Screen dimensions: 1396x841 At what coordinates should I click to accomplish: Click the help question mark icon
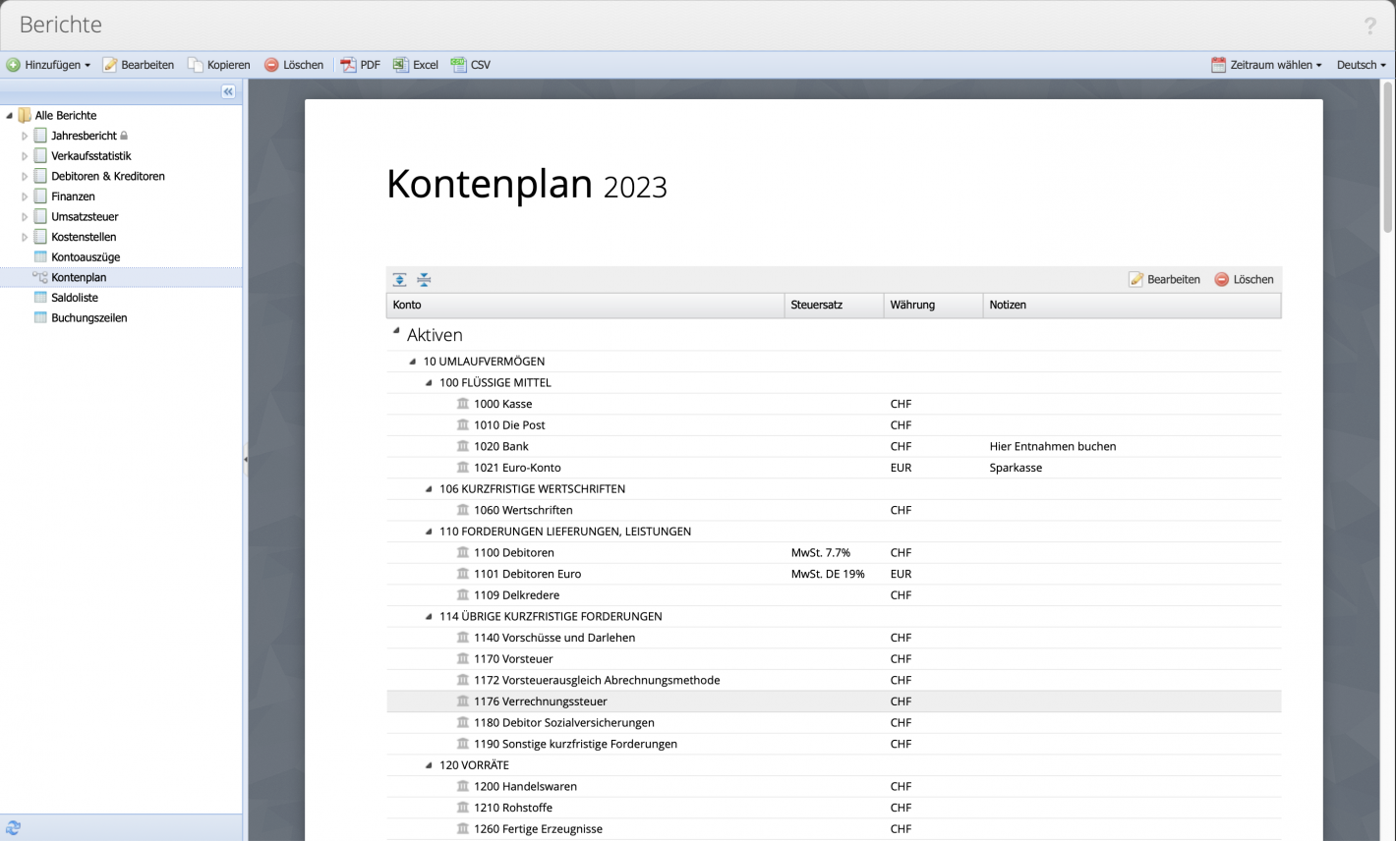(1370, 26)
